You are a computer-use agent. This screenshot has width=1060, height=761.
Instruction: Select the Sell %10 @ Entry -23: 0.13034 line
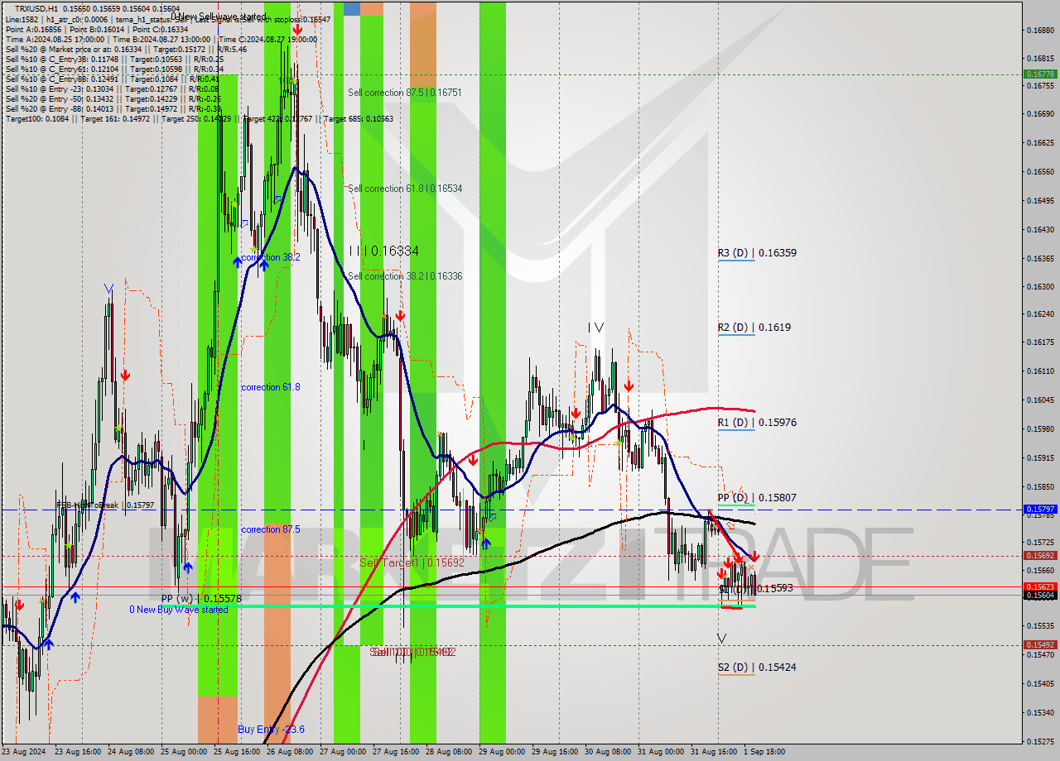pyautogui.click(x=112, y=89)
